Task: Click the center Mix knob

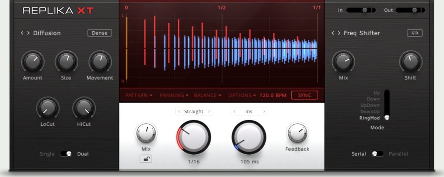Action: 146,133
